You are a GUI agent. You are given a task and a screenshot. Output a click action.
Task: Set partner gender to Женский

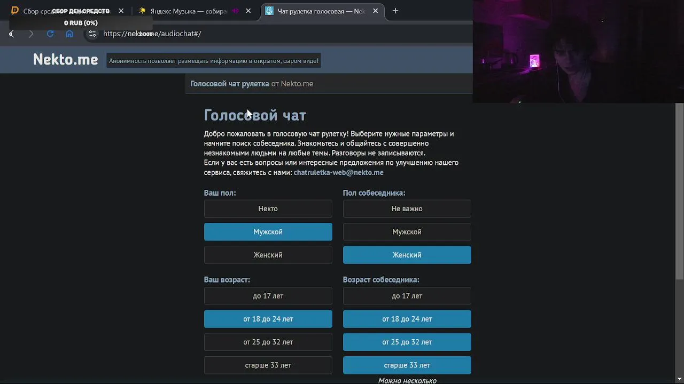[407, 255]
